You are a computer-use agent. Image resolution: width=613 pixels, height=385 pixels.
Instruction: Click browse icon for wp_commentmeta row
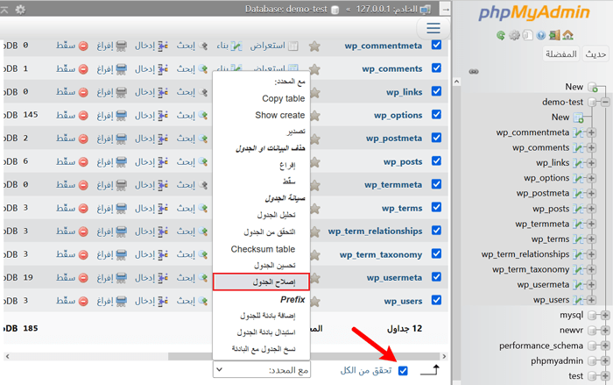point(293,46)
